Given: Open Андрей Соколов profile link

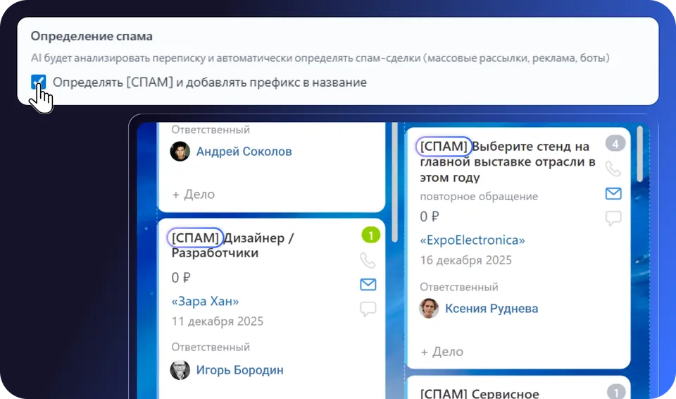Looking at the screenshot, I should [244, 152].
